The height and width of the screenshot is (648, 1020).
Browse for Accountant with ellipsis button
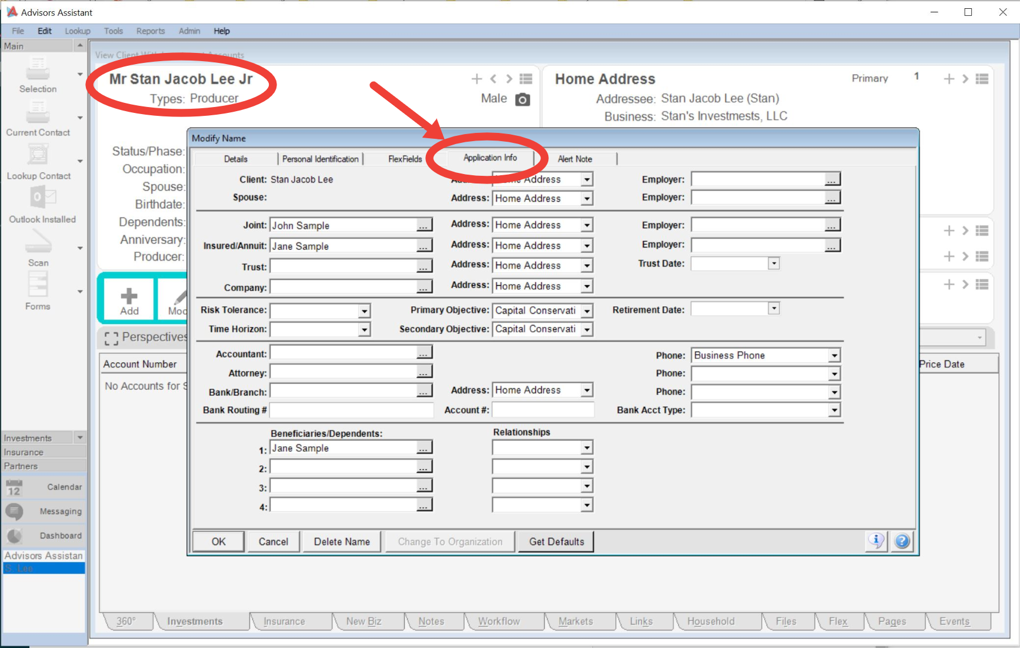pyautogui.click(x=424, y=353)
